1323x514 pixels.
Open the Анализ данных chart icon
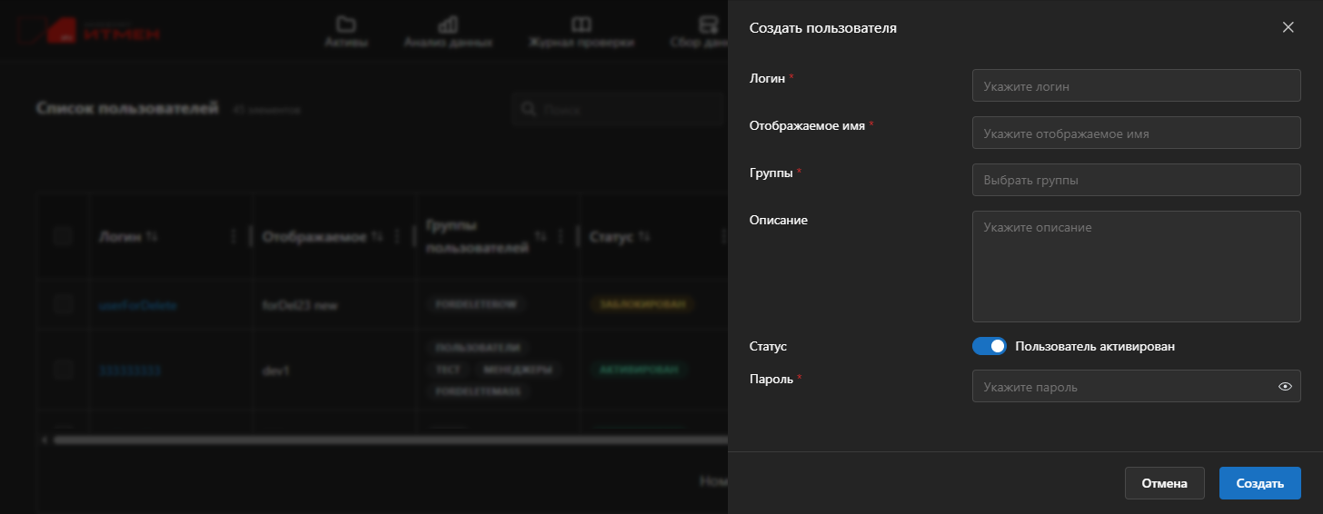tap(448, 24)
